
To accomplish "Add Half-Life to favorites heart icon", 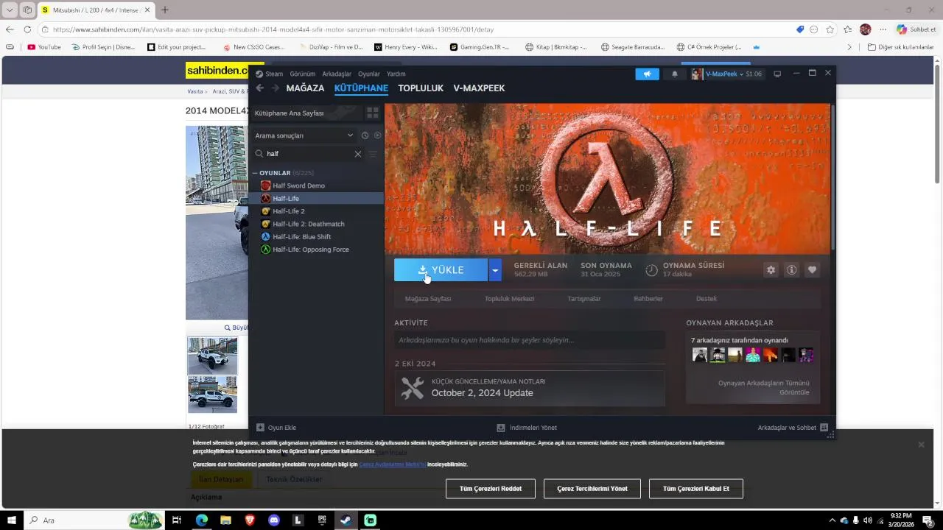I will click(x=812, y=270).
